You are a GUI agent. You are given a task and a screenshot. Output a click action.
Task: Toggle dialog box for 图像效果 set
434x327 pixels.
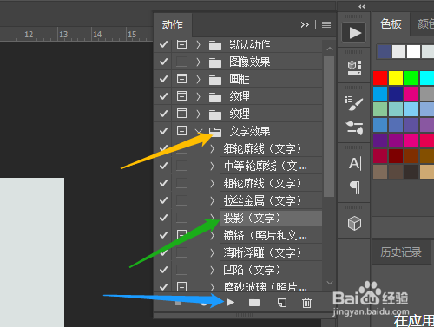pos(181,62)
